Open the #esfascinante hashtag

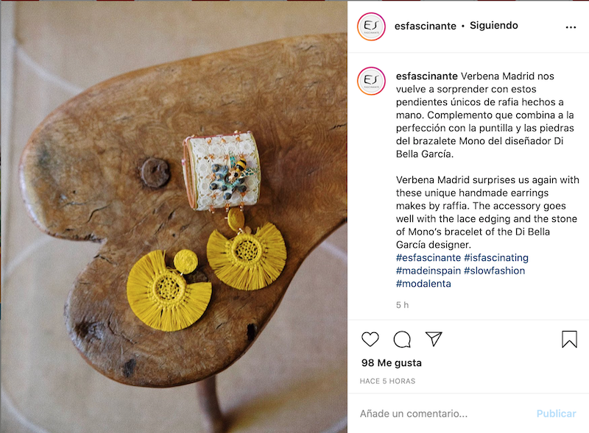pos(428,258)
